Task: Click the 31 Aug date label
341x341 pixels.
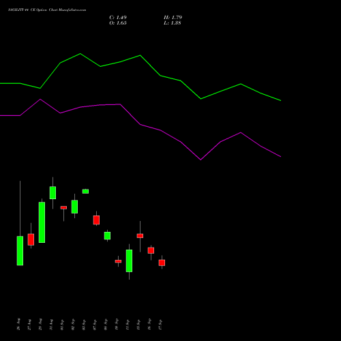Action: (x=51, y=324)
